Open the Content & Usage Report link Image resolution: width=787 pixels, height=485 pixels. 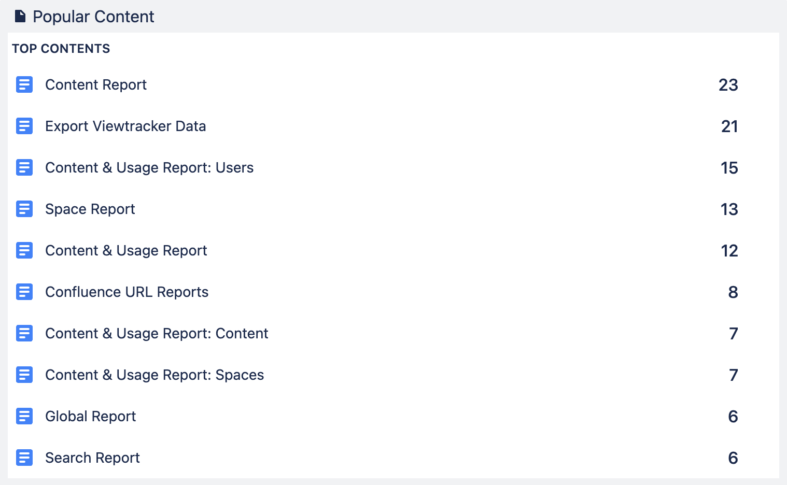click(126, 250)
